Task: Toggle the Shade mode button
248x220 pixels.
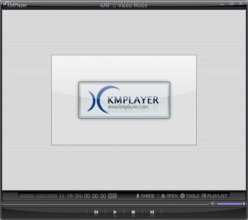Action: click(x=145, y=196)
